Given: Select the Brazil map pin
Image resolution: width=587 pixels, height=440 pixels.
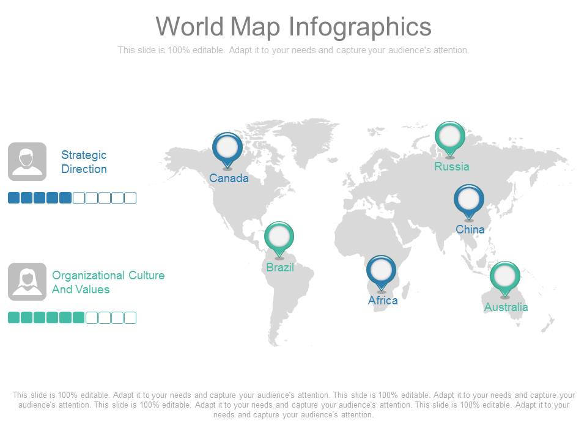Looking at the screenshot, I should 279,240.
